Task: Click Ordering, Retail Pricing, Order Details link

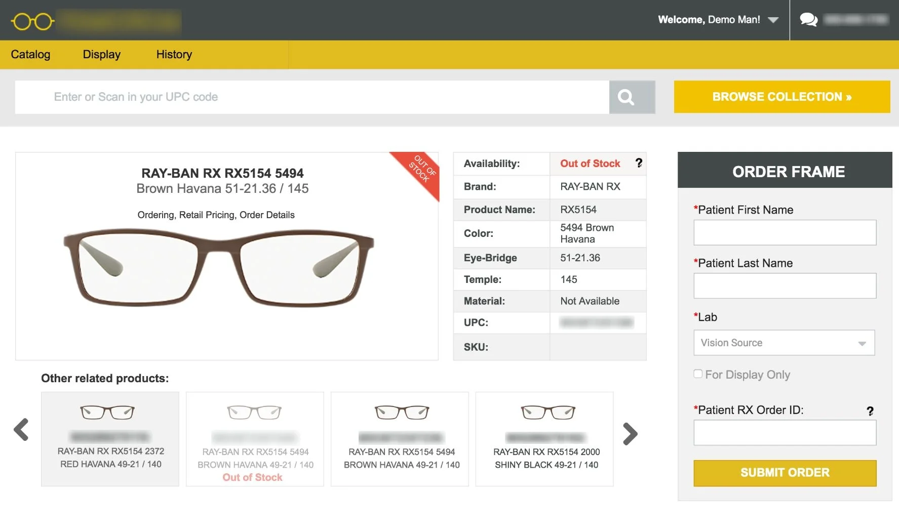Action: [x=216, y=215]
